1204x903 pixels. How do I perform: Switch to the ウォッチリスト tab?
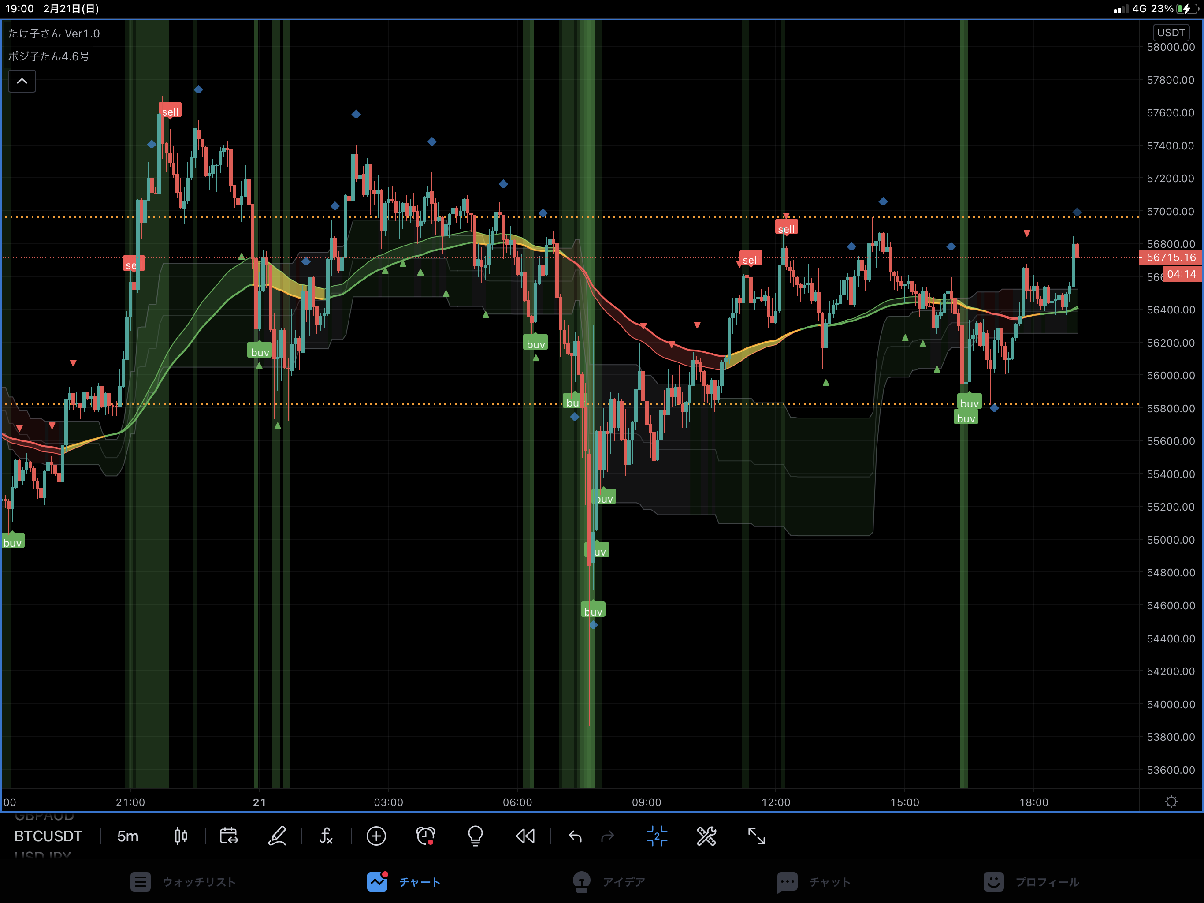coord(183,882)
